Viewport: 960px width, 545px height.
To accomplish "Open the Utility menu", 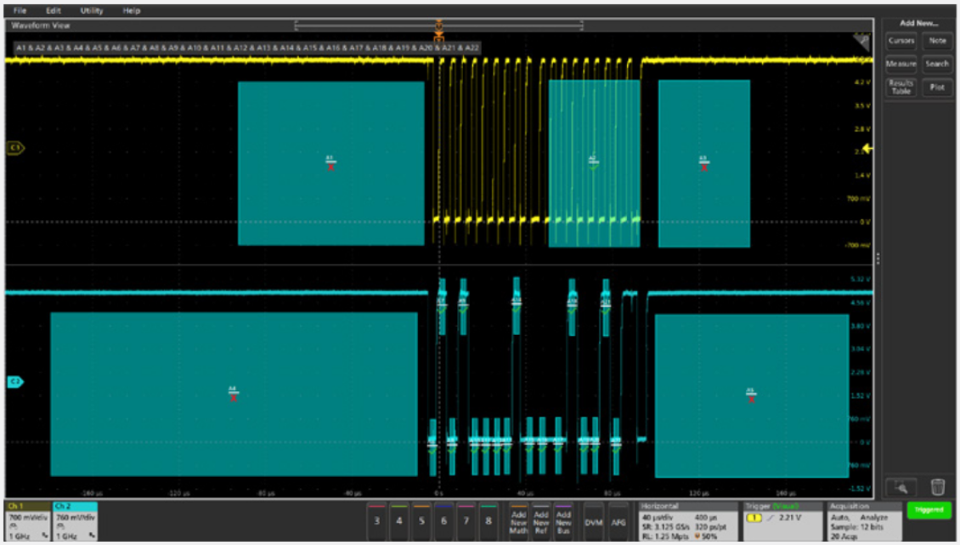I will tap(92, 11).
